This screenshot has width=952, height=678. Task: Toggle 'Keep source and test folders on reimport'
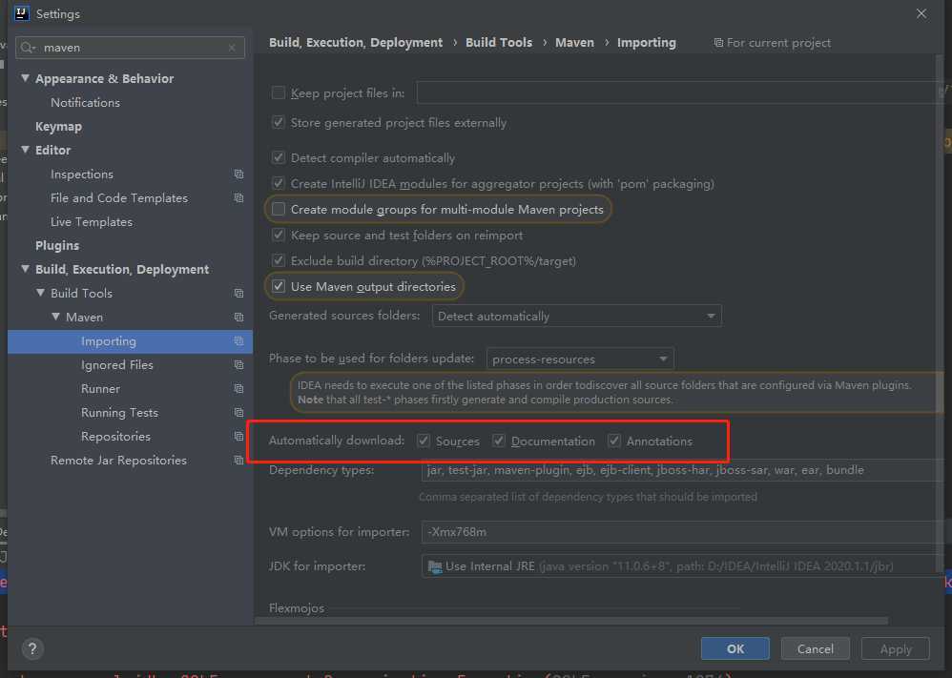point(279,235)
